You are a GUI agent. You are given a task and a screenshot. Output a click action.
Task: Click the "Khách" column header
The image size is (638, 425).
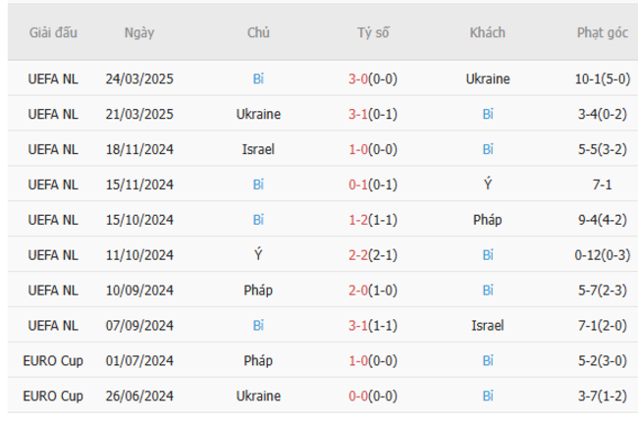(488, 32)
